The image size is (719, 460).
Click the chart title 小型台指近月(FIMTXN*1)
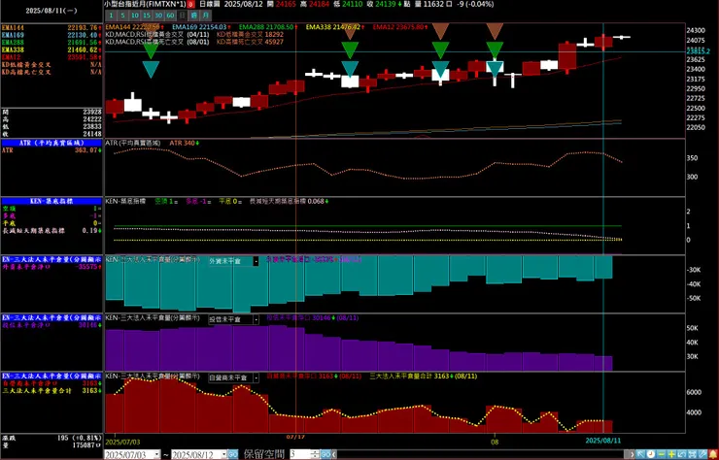145,4
